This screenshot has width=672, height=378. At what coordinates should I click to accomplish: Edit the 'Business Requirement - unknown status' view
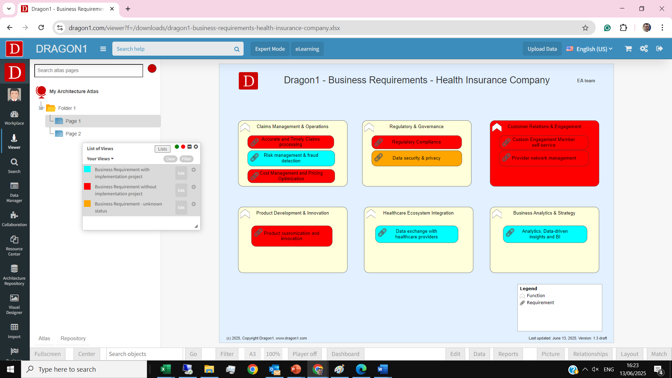tap(181, 208)
